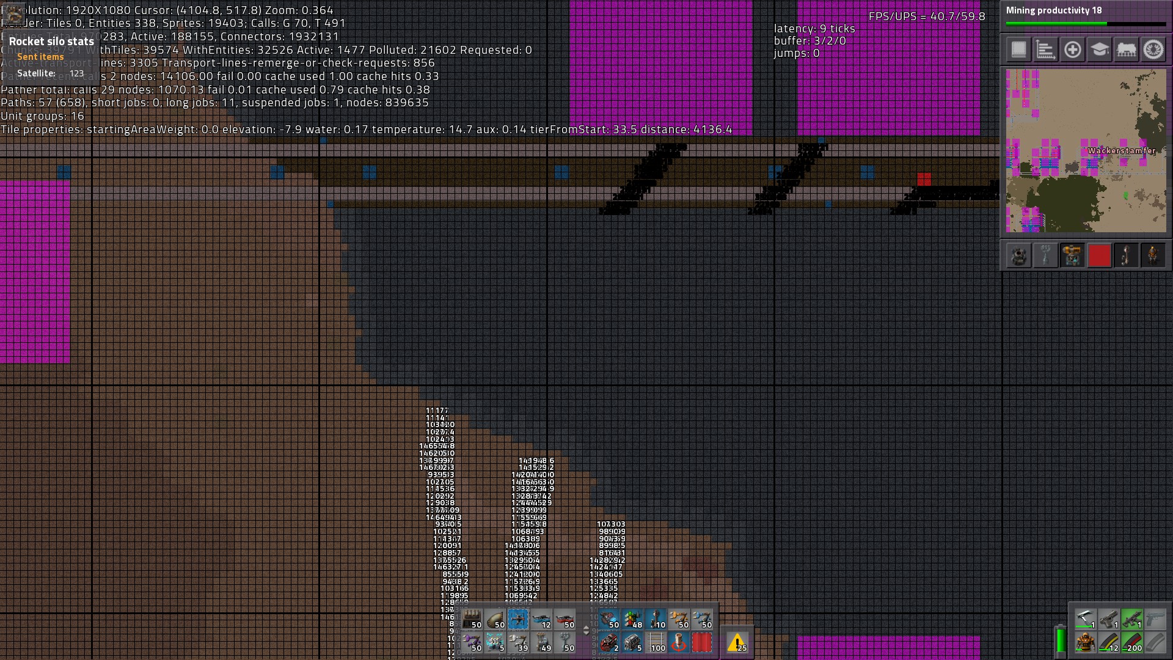Select the yellow ammo magazine with 12
Screen dimensions: 1173x660
tap(1108, 642)
